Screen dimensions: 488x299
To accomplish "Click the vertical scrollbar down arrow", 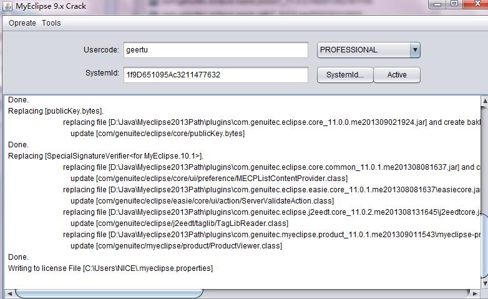I will point(485,283).
